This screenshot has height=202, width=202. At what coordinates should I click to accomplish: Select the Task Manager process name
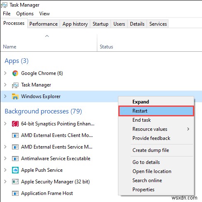[36, 85]
